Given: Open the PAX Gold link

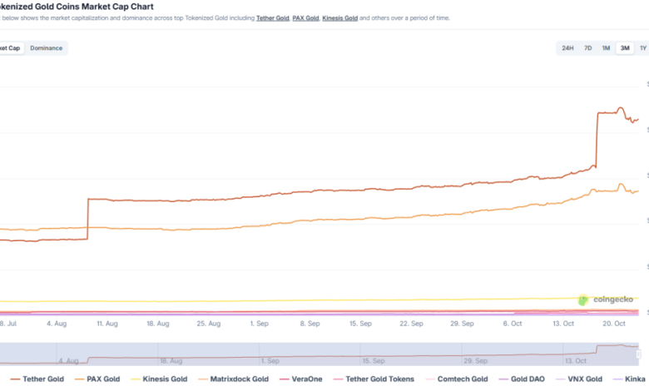Looking at the screenshot, I should [x=306, y=17].
